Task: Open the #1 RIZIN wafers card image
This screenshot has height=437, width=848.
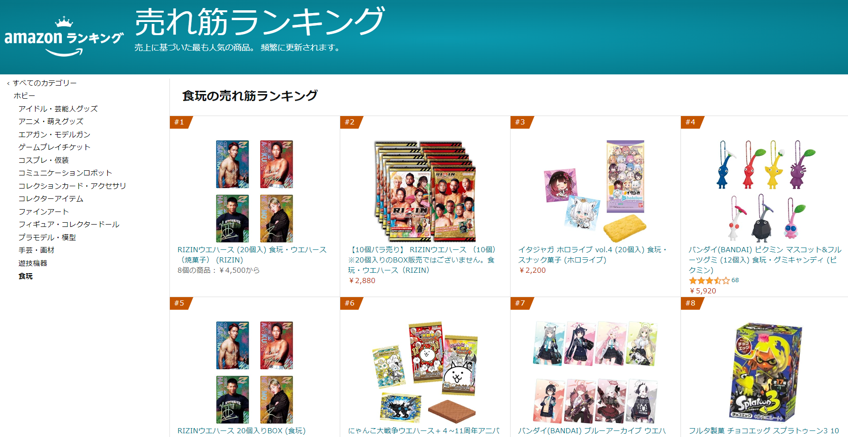Action: click(255, 191)
